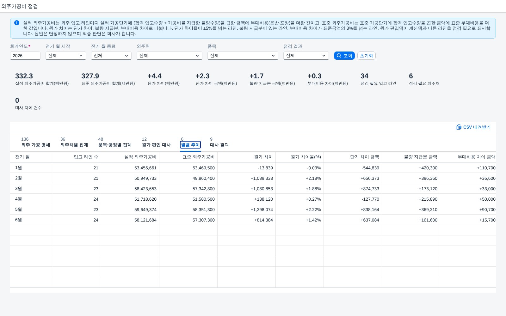Viewport: 506px width, 316px height.
Task: Open the 원가 편입 대사 tab
Action: point(156,142)
